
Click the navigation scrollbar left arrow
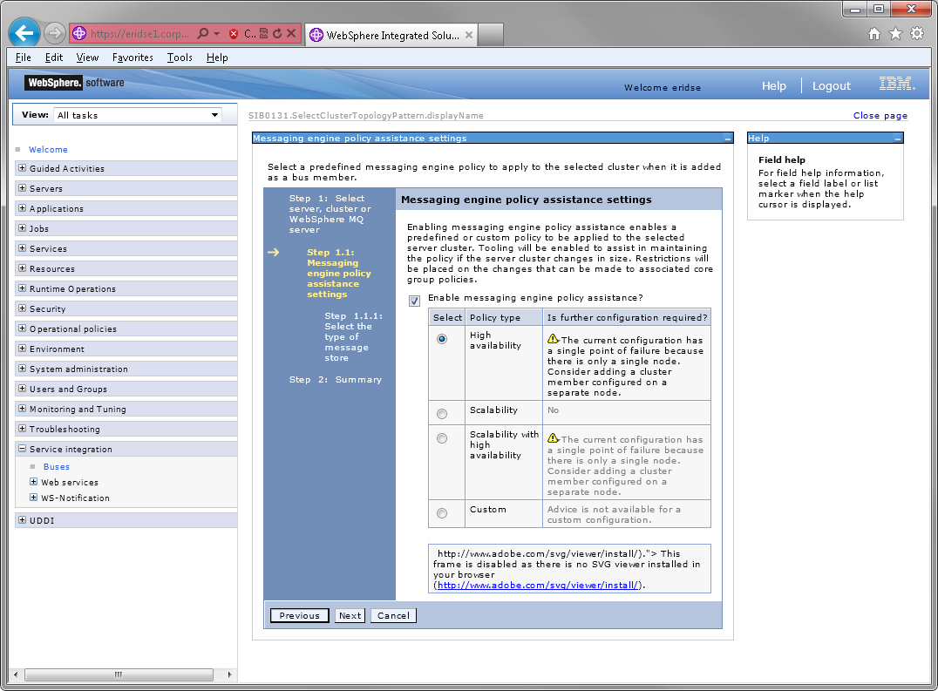tap(16, 674)
